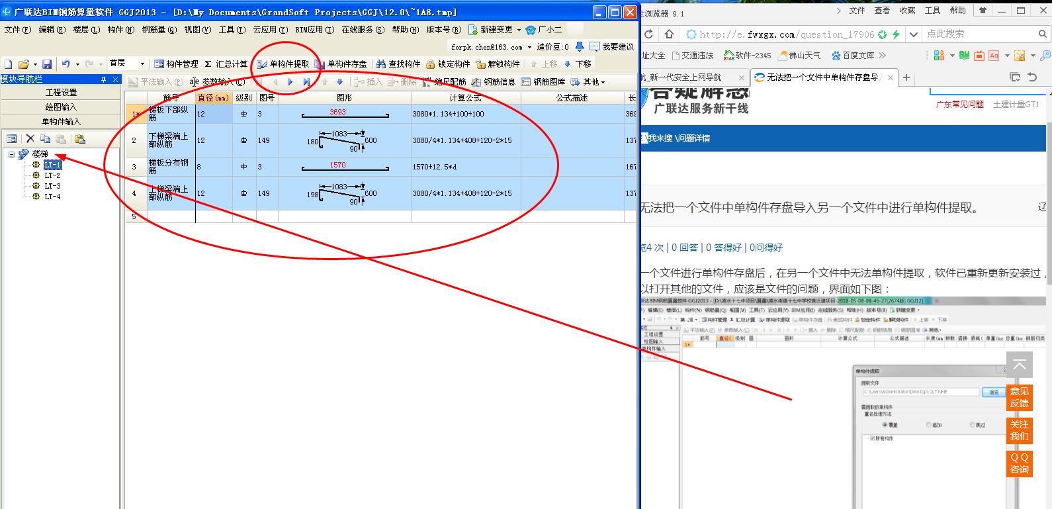Viewport: 1052px width, 509px height.
Task: Open the account dropdown next to forpk.chen@163.com
Action: point(530,47)
